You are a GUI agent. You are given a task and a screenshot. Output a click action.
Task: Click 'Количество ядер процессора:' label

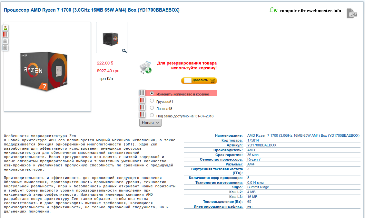pyautogui.click(x=216, y=178)
